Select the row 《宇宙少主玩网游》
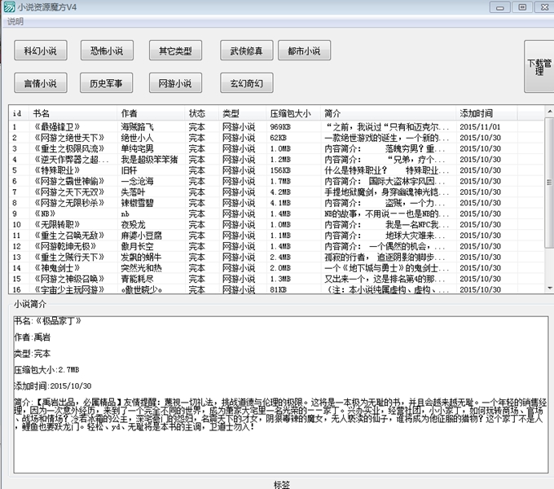 (x=276, y=289)
